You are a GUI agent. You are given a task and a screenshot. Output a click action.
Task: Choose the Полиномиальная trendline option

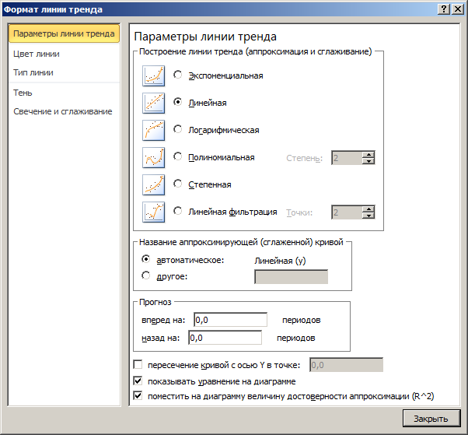177,156
